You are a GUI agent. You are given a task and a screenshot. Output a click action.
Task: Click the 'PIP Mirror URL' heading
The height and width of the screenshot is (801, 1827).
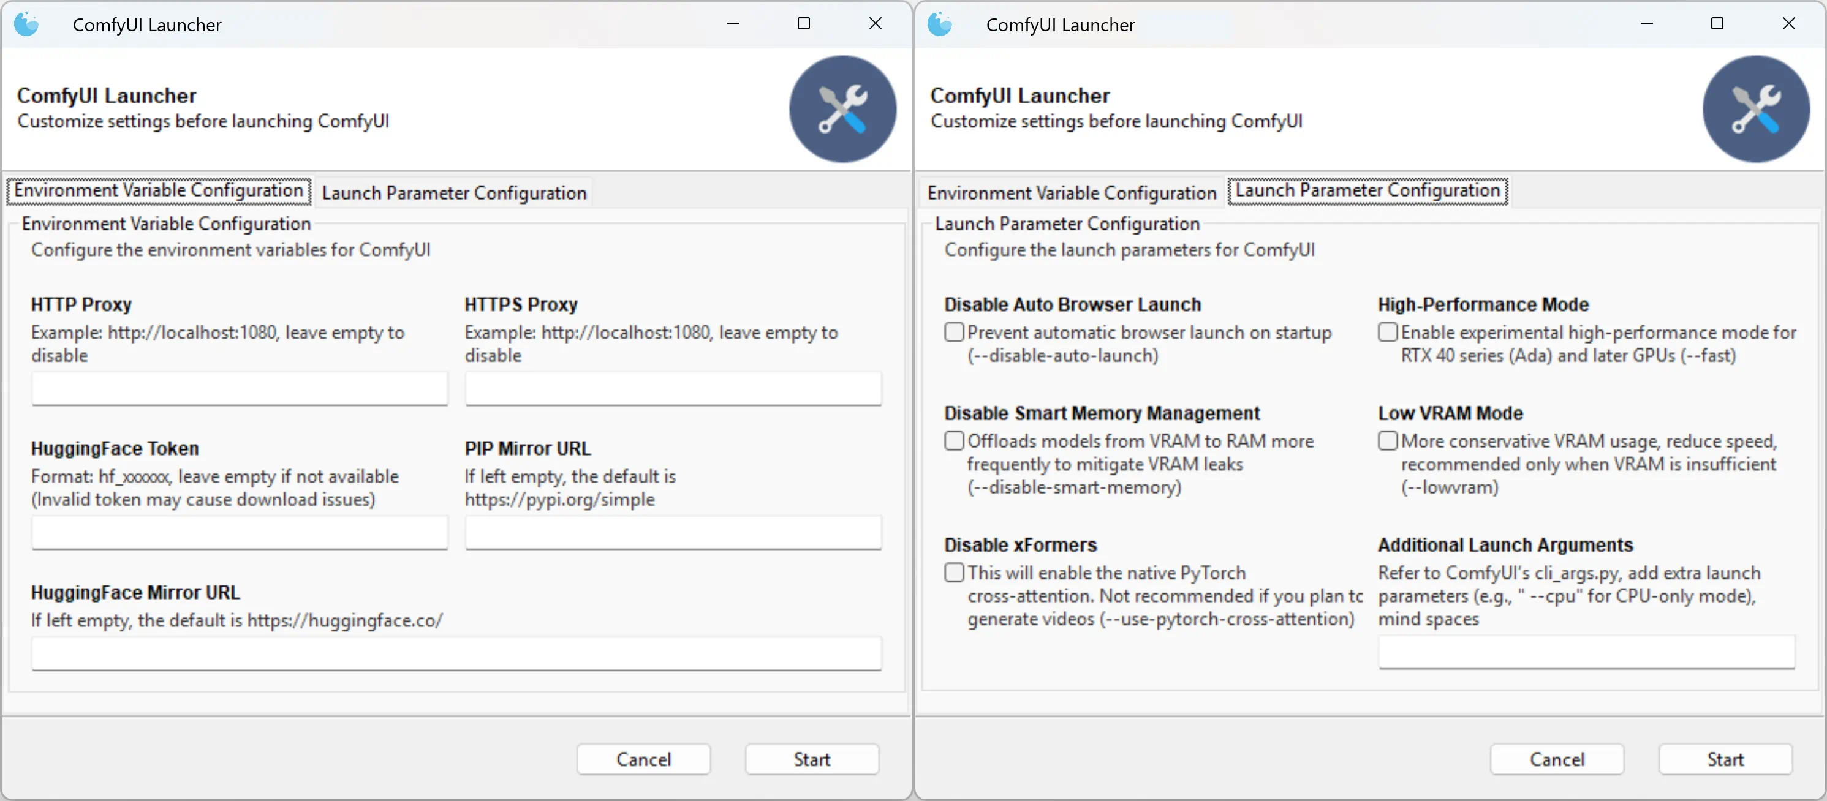[x=528, y=449]
